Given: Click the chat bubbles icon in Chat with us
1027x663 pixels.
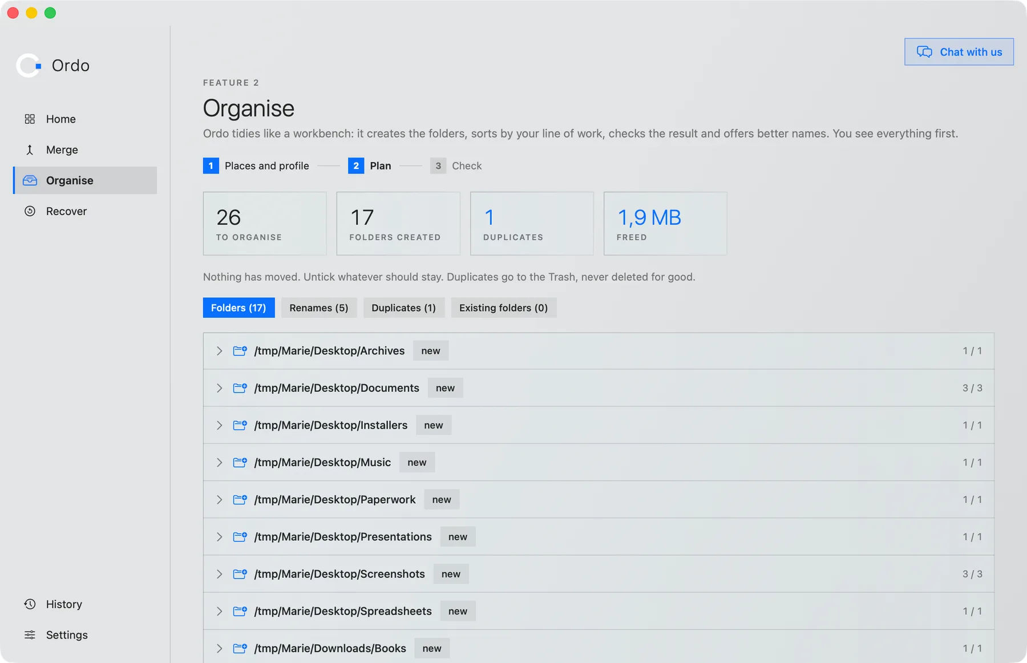Looking at the screenshot, I should click(924, 52).
